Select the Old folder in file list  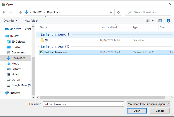47,40
